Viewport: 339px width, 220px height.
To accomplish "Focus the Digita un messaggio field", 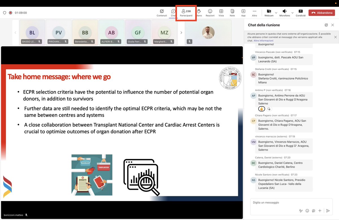I will 291,203.
